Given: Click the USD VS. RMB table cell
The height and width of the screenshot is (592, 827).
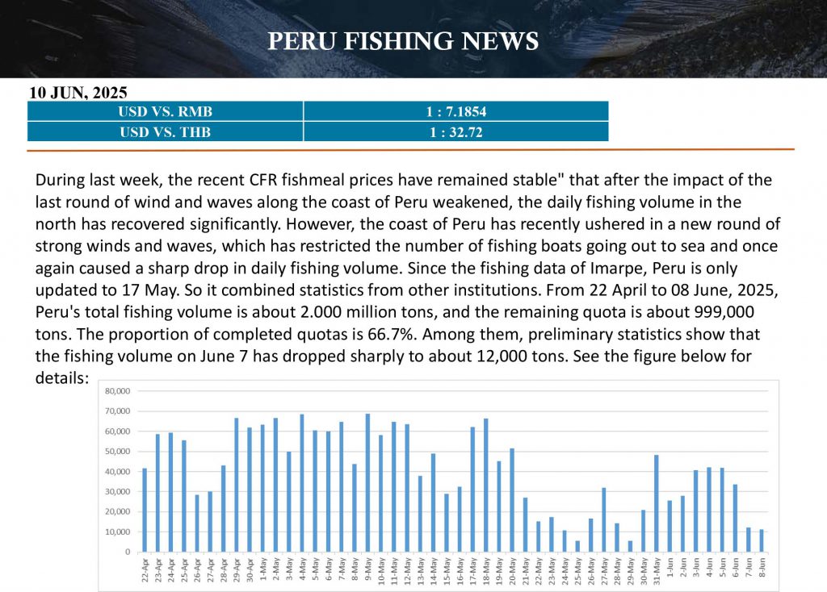Looking at the screenshot, I should 165,111.
